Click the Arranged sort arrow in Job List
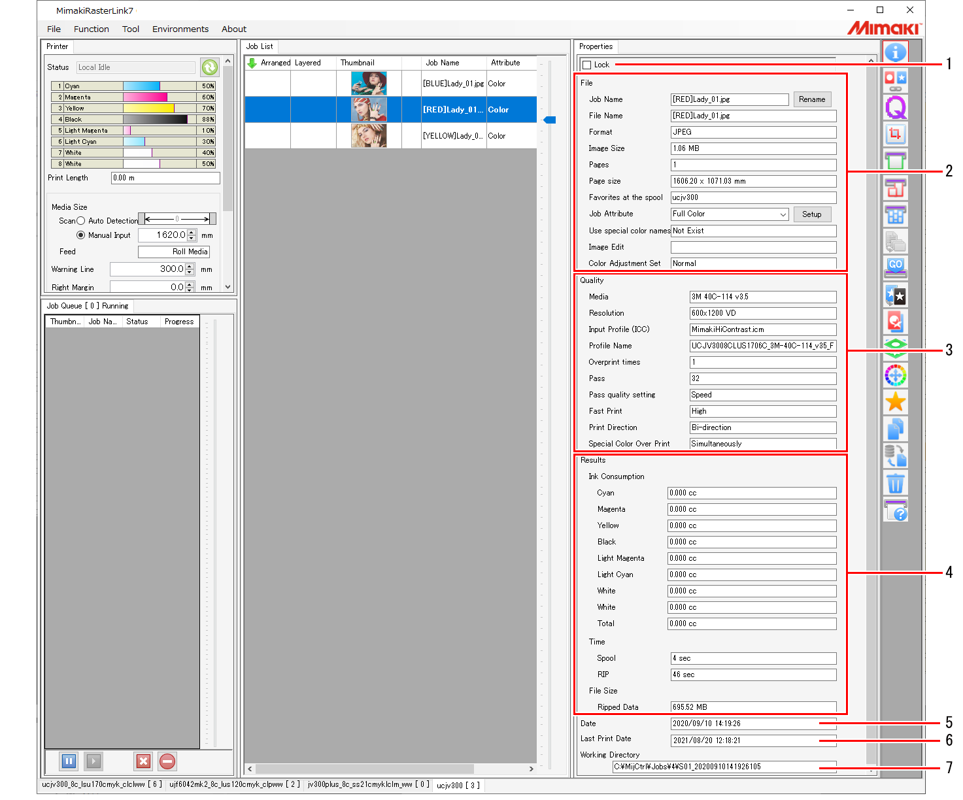This screenshot has height=800, width=963. click(x=252, y=62)
